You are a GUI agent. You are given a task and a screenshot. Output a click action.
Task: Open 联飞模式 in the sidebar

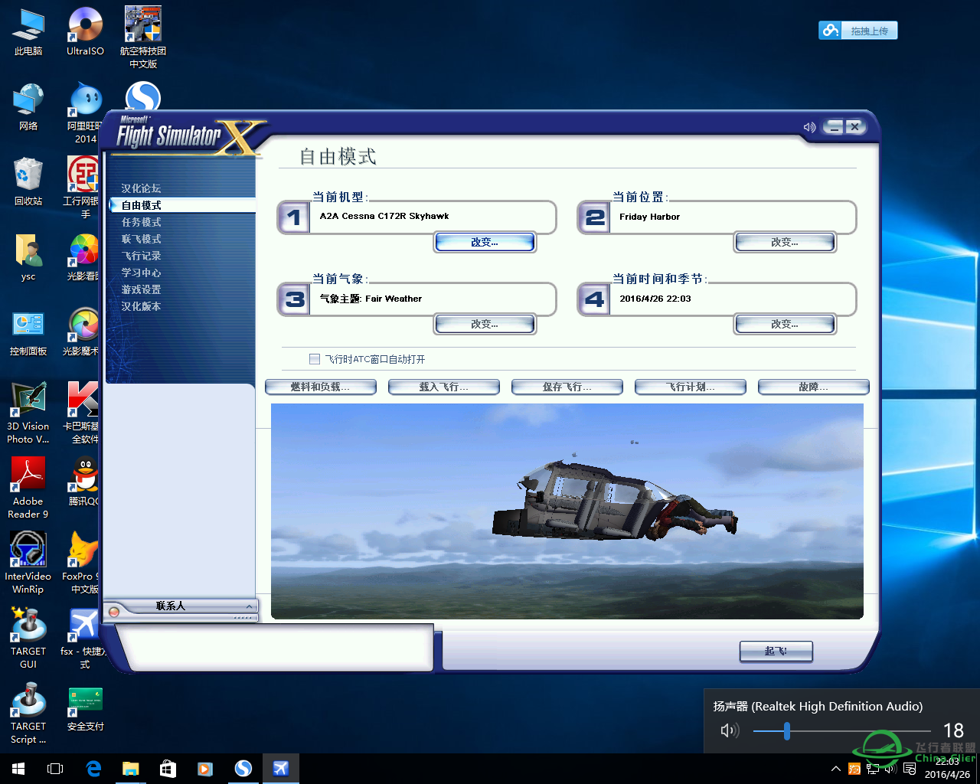(142, 239)
